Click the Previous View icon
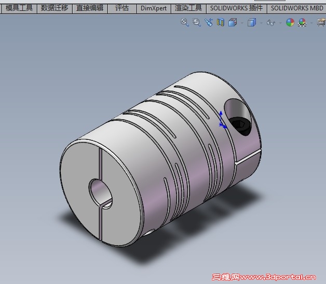326x284 pixels. [209, 22]
